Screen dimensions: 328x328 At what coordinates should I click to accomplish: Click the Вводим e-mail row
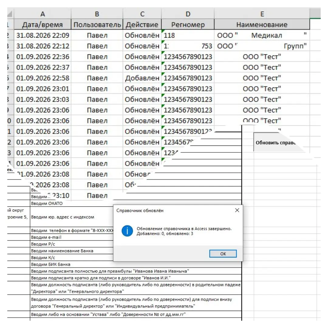(x=72, y=237)
